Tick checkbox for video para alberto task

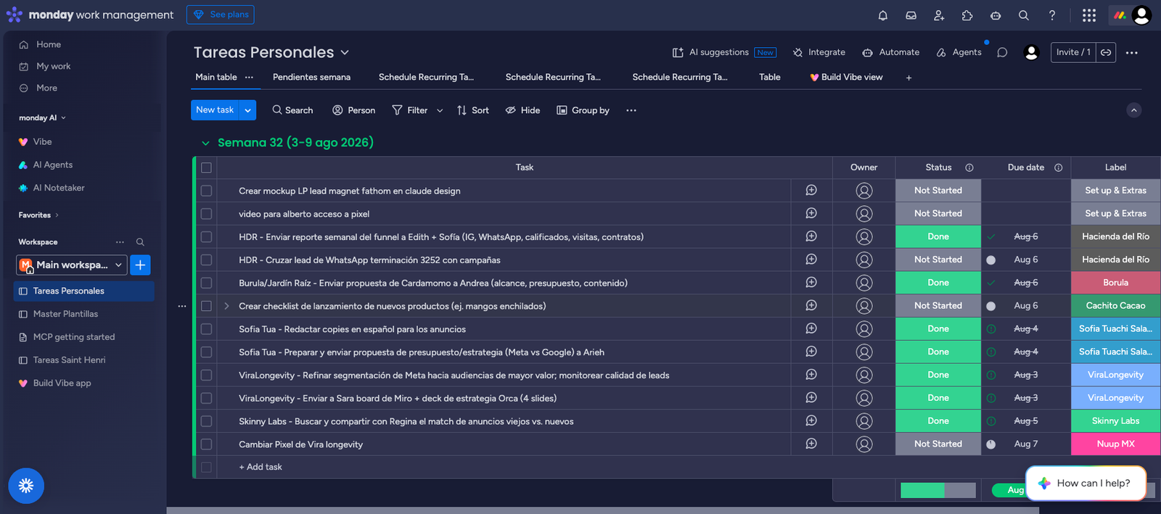pyautogui.click(x=206, y=214)
